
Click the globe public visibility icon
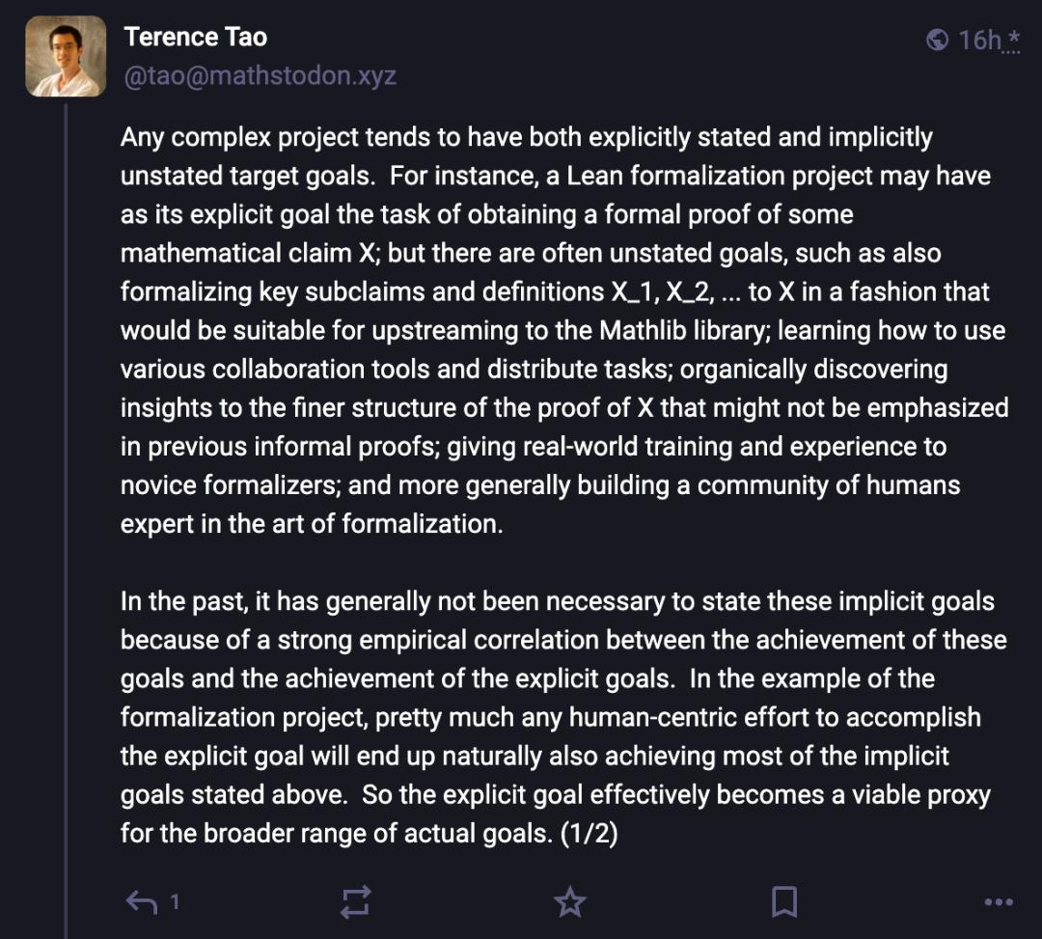coord(936,40)
